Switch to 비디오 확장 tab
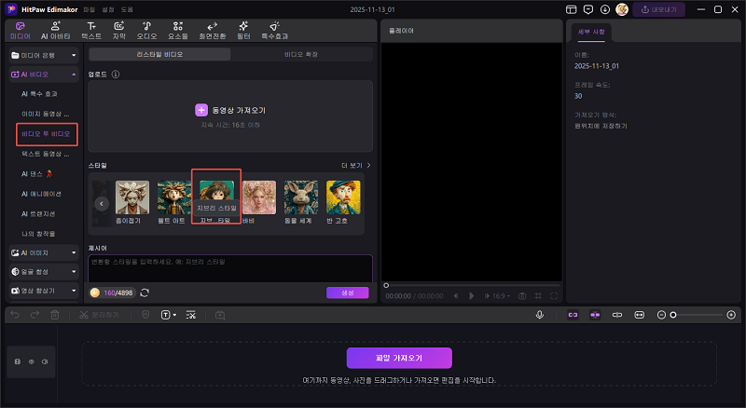746x408 pixels. tap(301, 54)
